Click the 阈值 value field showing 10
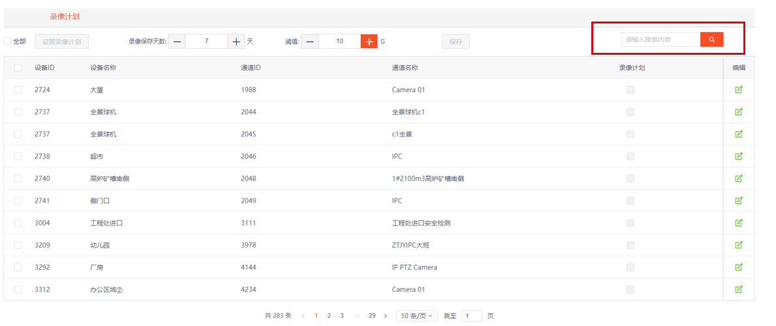 (339, 42)
